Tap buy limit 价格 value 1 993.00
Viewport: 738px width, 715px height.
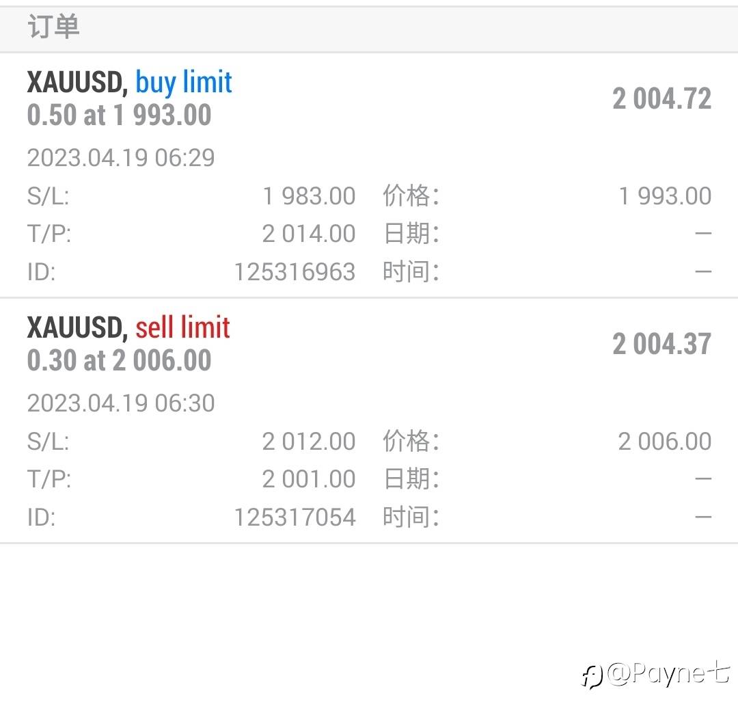[665, 195]
